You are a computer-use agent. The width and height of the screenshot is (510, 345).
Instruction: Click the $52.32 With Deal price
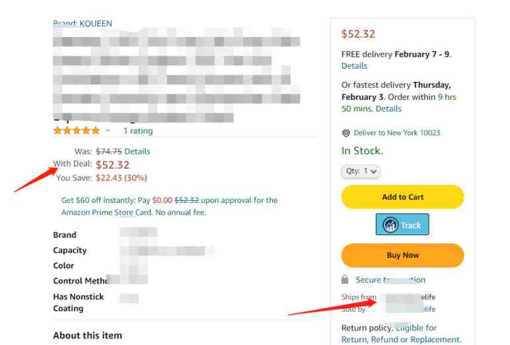[x=112, y=165]
